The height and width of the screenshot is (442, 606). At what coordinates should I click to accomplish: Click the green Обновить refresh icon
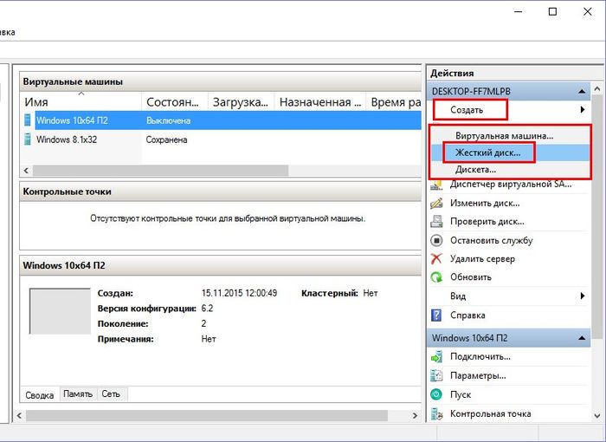(436, 277)
